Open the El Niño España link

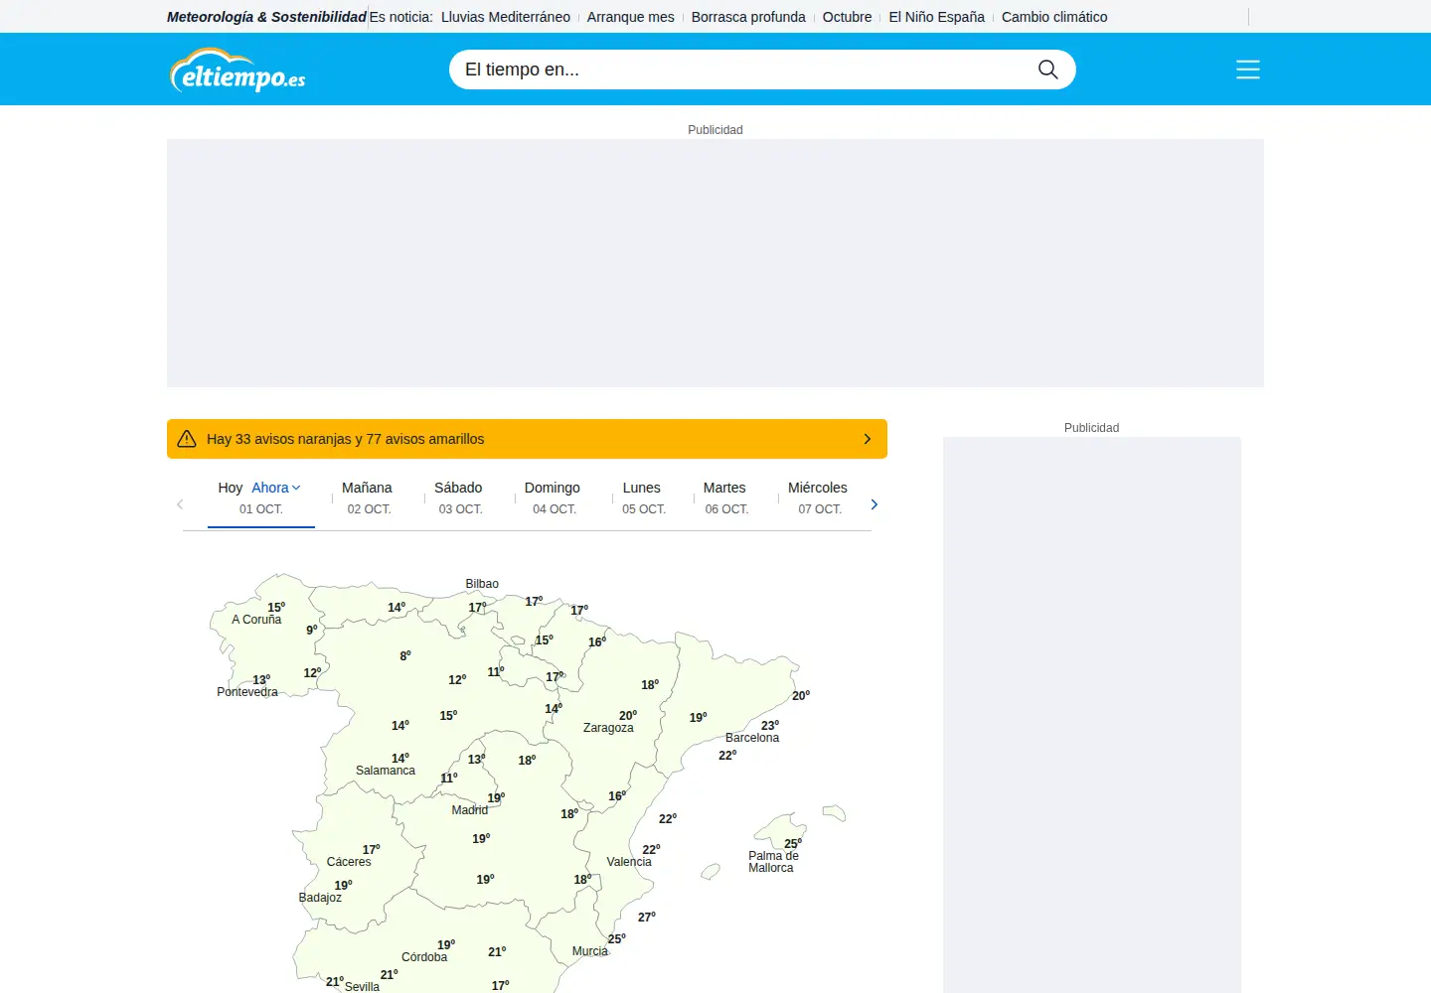pos(936,17)
